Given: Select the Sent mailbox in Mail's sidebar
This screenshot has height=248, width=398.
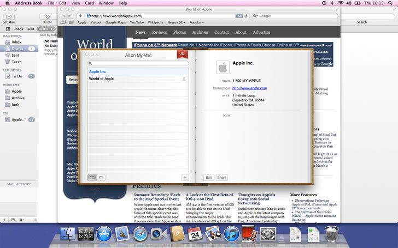Looking at the screenshot, I should (15, 55).
